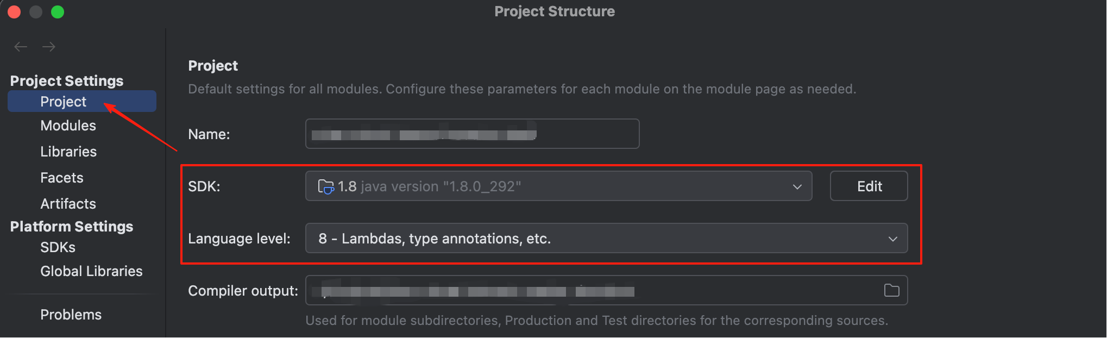Click the yellow minimize window button
This screenshot has height=338, width=1107.
[x=36, y=12]
